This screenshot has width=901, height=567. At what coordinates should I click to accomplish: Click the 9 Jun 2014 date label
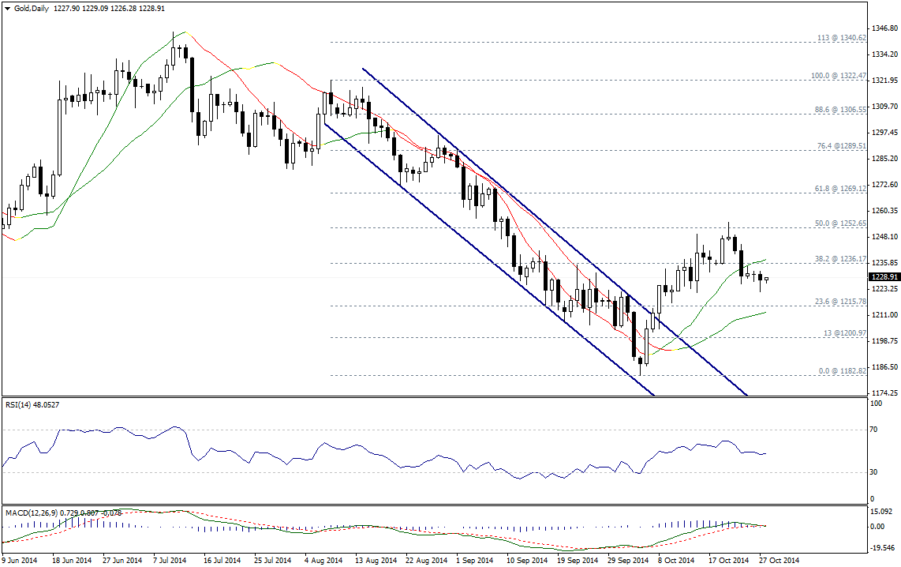[20, 560]
